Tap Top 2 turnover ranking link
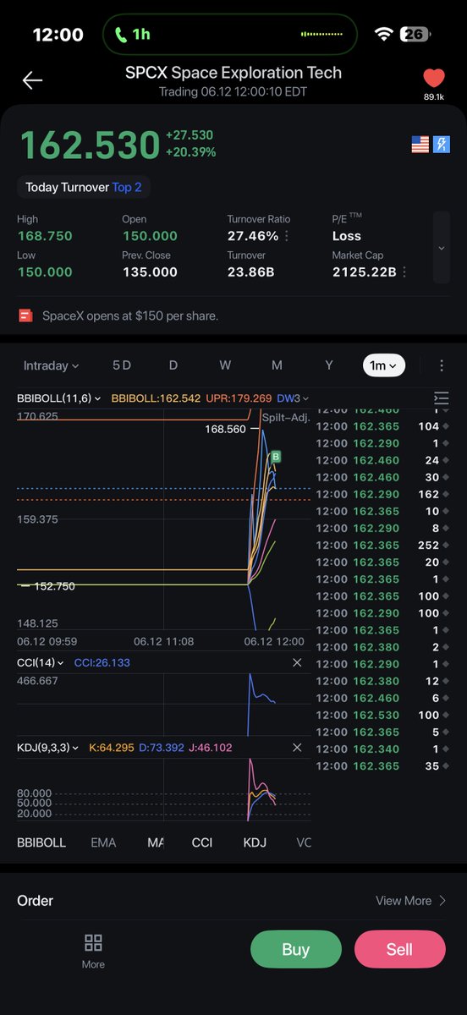This screenshot has height=1015, width=467. tap(127, 187)
